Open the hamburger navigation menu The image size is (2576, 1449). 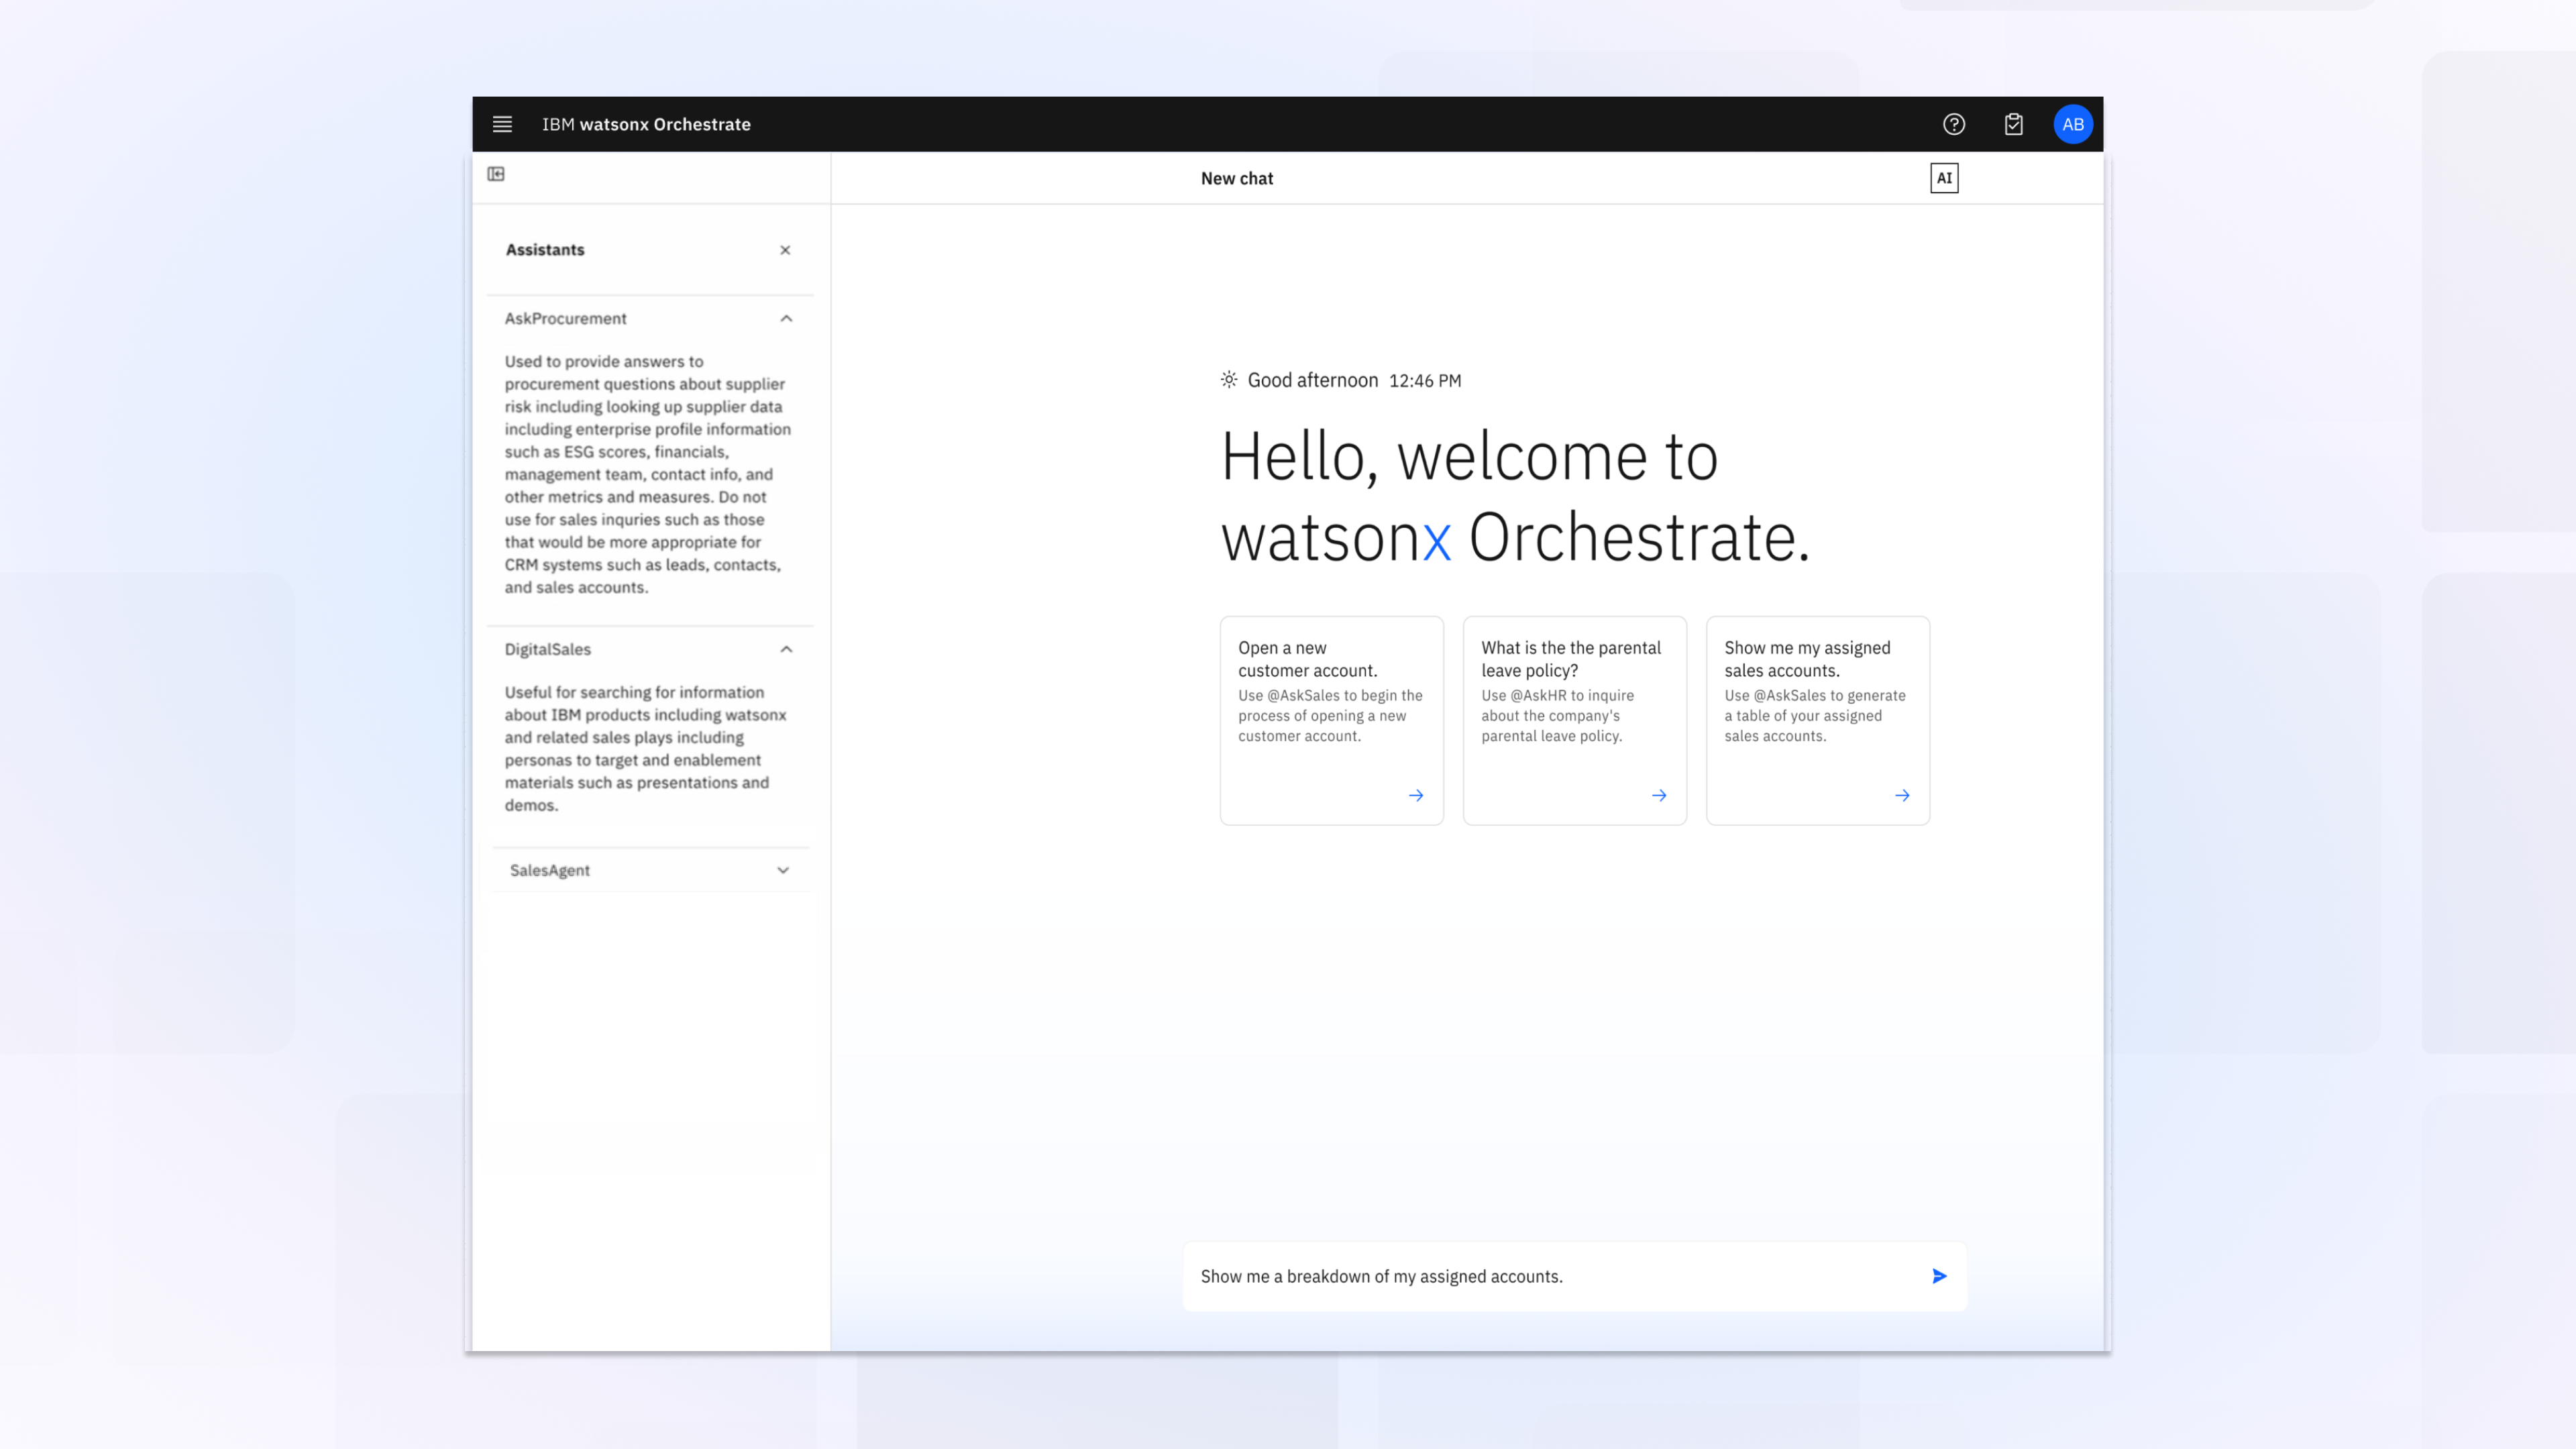[x=502, y=124]
